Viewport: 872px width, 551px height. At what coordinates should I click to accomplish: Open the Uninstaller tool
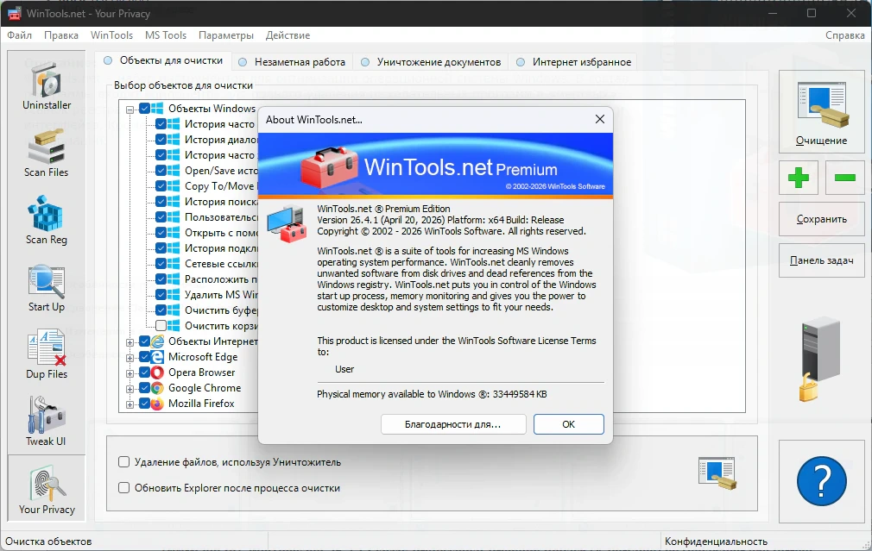[47, 86]
